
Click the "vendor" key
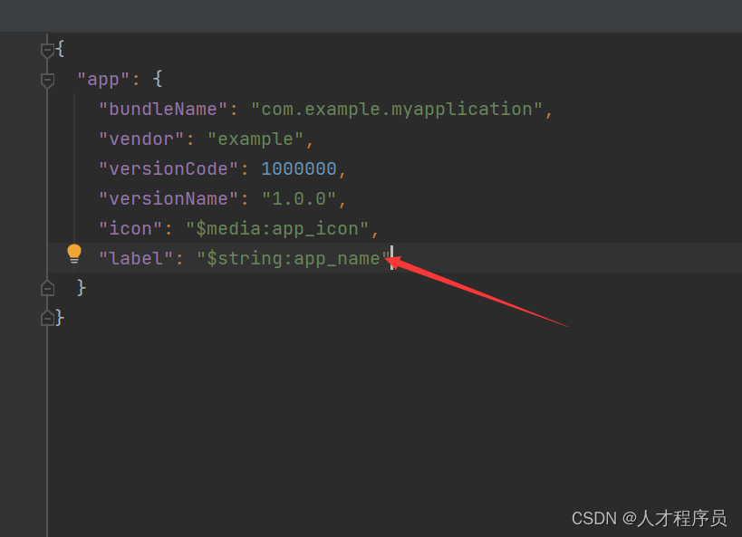[x=141, y=139]
